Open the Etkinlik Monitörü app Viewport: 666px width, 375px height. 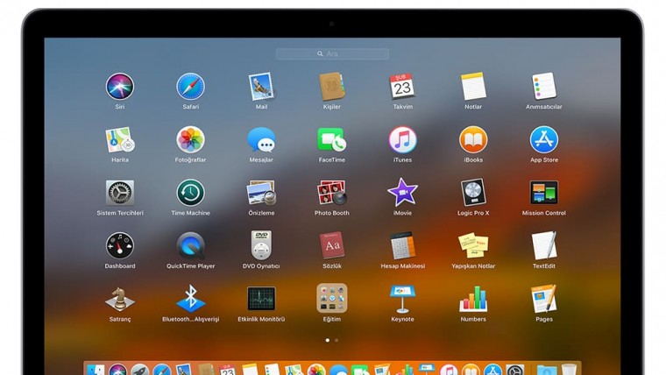261,299
